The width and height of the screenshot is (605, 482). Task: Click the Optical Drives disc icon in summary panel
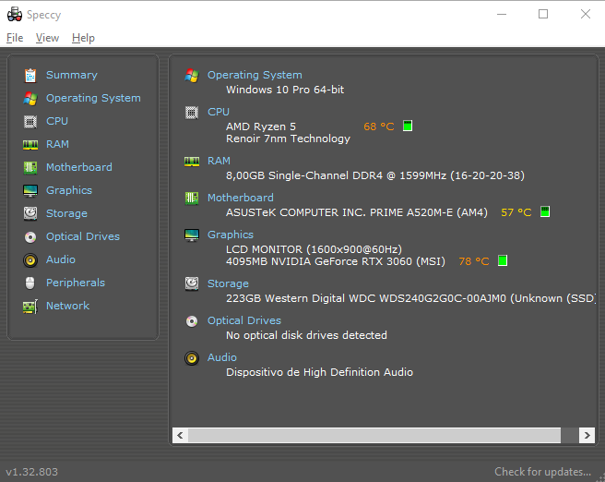[x=192, y=321]
